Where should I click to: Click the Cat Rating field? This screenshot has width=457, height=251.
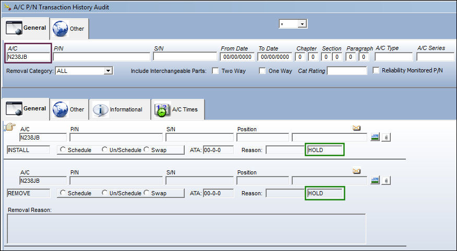[x=347, y=71]
